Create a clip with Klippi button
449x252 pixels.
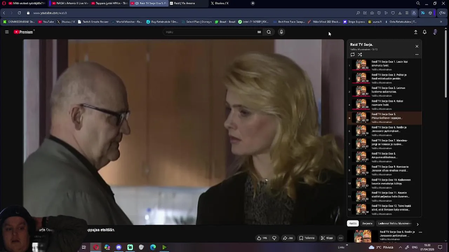(x=327, y=238)
